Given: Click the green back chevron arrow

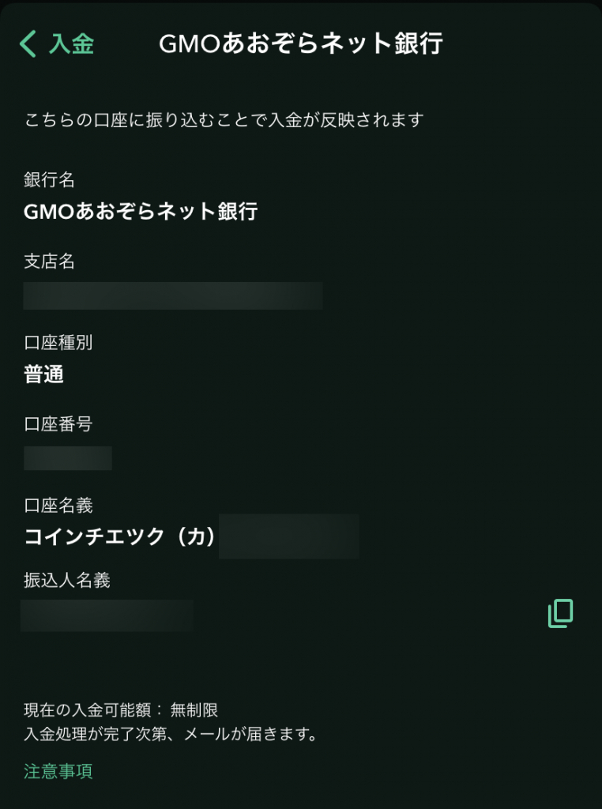Looking at the screenshot, I should 28,44.
